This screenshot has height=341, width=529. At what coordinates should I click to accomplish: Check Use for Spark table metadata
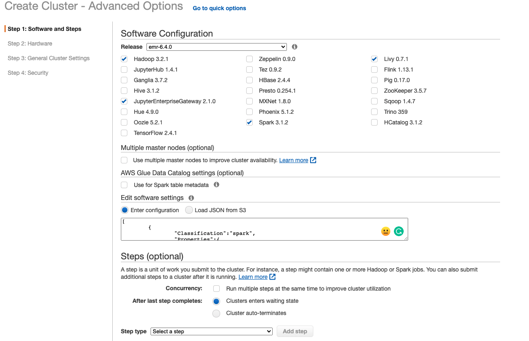pos(124,185)
